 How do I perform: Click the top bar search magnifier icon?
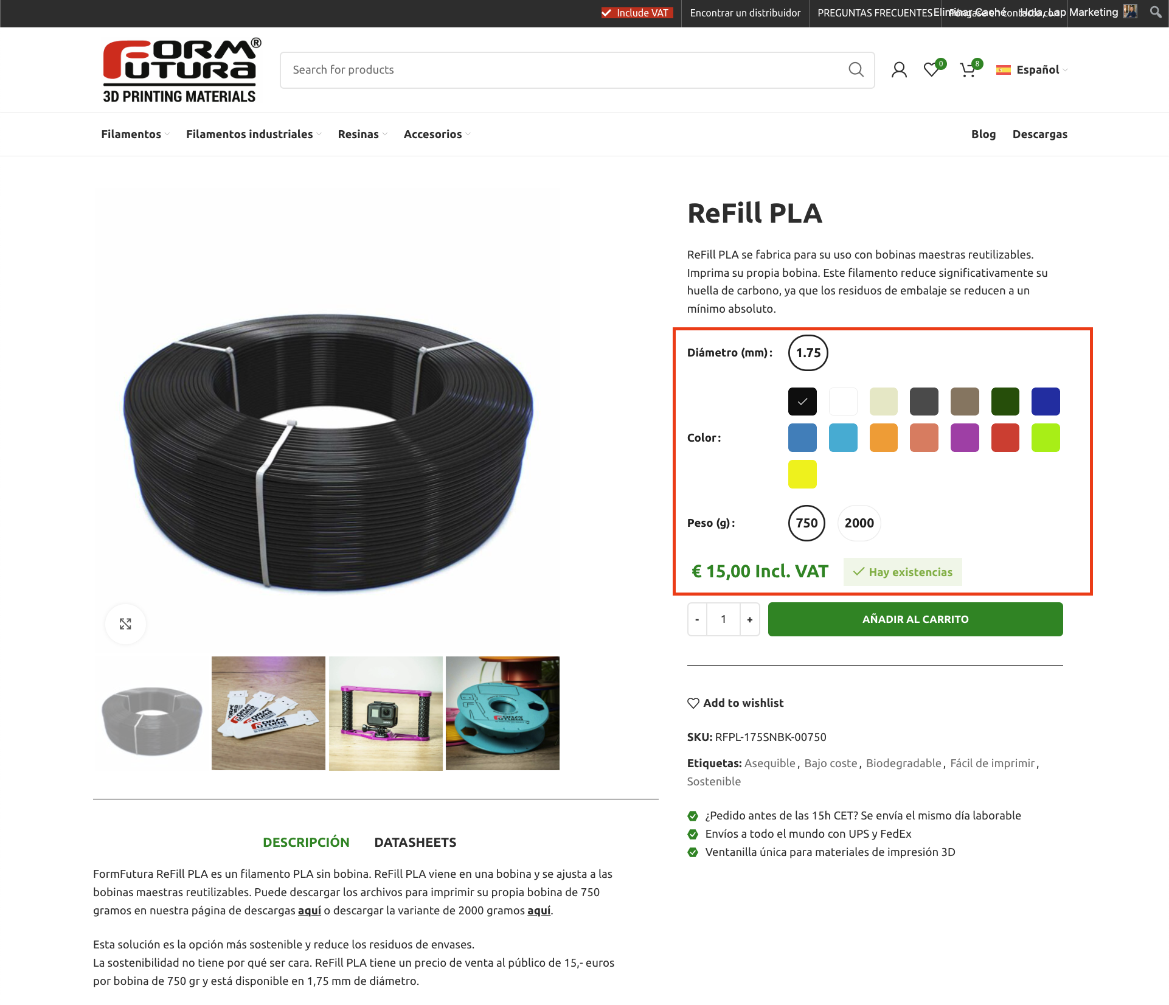pos(1156,12)
